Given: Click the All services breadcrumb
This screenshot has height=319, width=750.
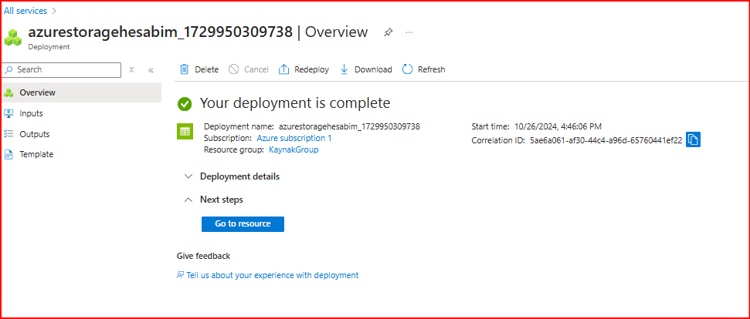Looking at the screenshot, I should (25, 11).
